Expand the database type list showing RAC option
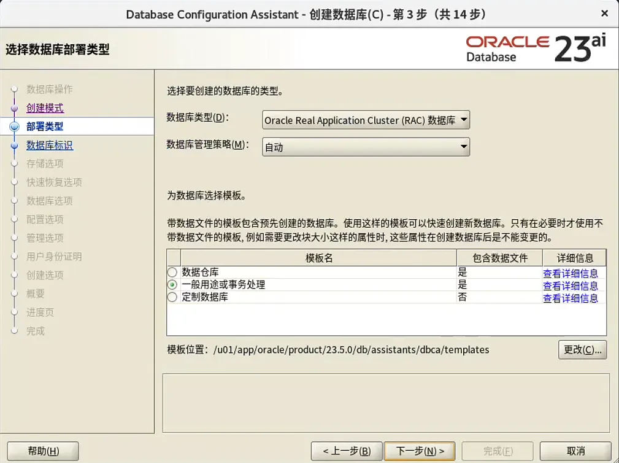The image size is (619, 463). click(x=462, y=120)
